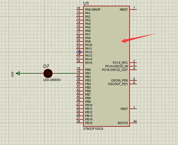Image resolution: width=178 pixels, height=145 pixels.
Task: Click the wire between D7 and PB1
Action: (x=66, y=73)
